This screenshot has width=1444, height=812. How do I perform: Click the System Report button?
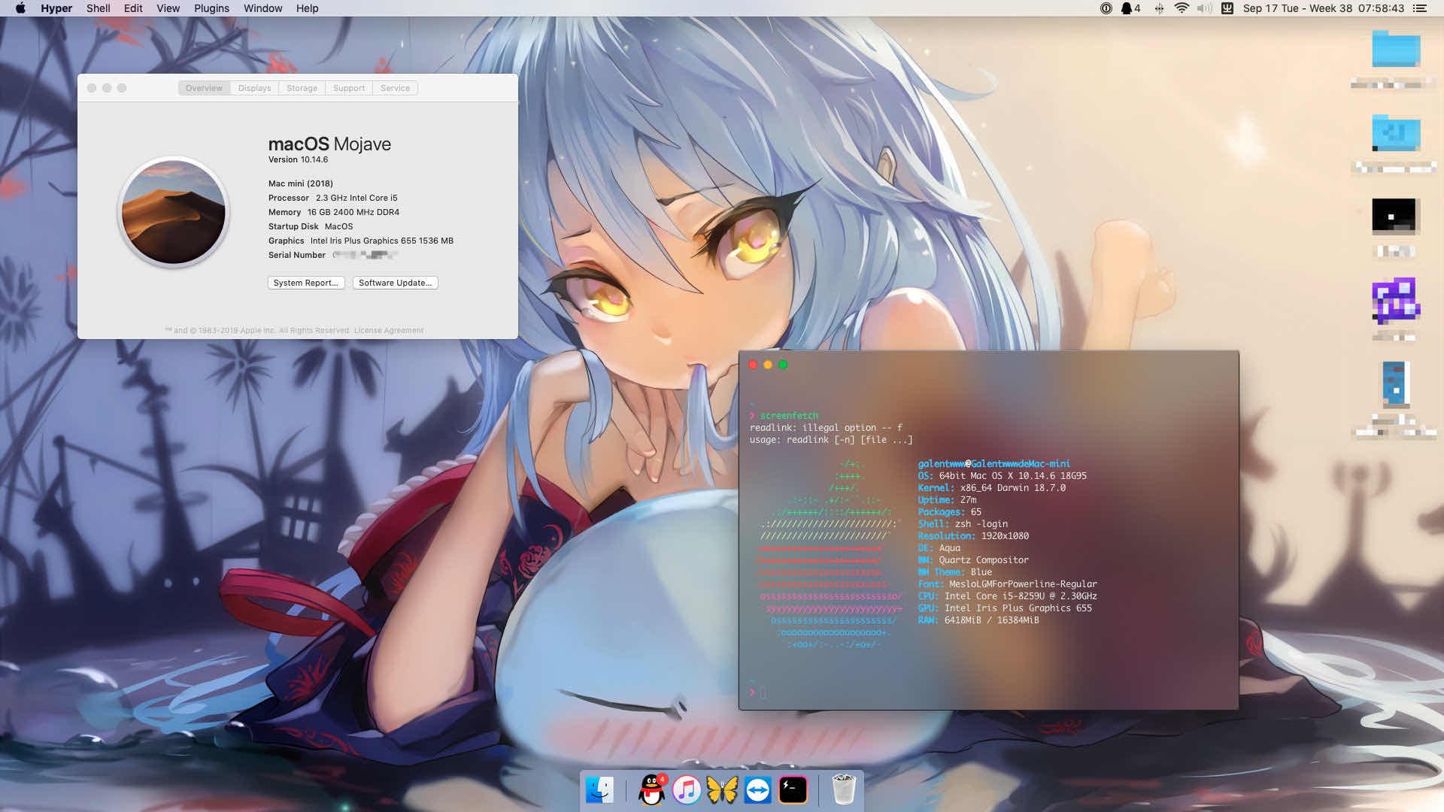tap(306, 283)
